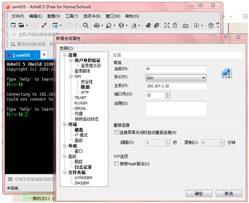Click the grayed reconnect link icon
The width and height of the screenshot is (249, 203).
tap(36, 25)
